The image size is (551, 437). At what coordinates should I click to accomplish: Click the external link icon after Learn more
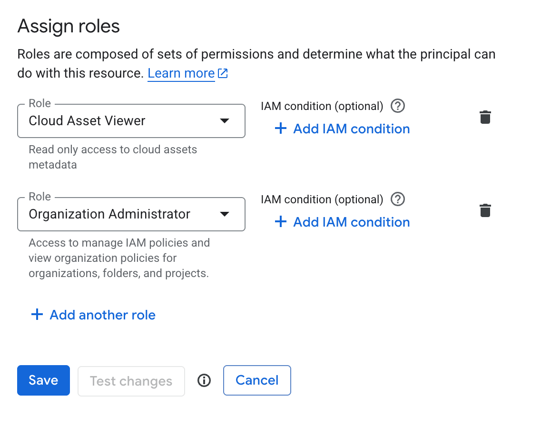coord(223,73)
